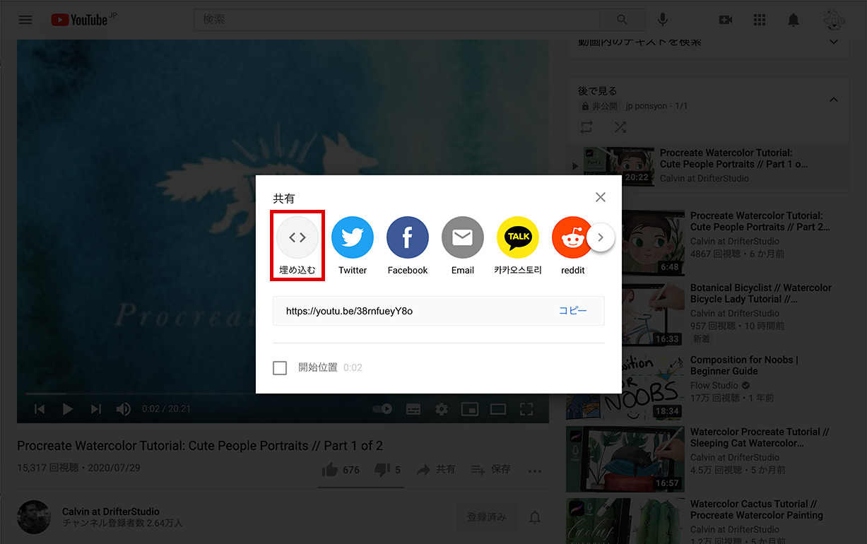Expand the transcript search panel chevron
This screenshot has width=867, height=544.
pyautogui.click(x=834, y=42)
